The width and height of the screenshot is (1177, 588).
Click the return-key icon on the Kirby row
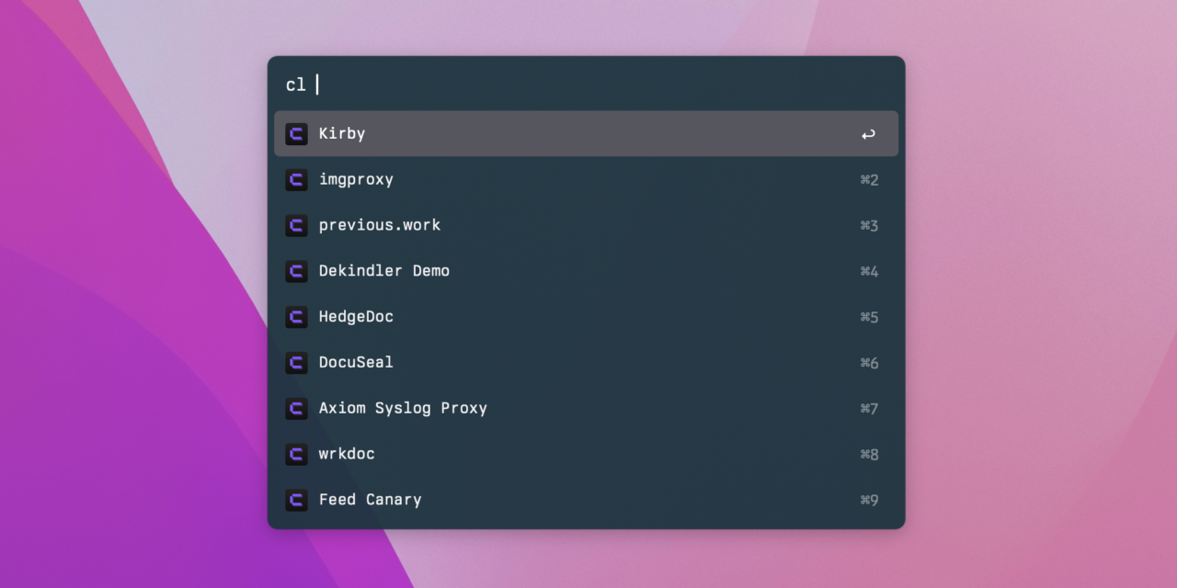coord(868,135)
